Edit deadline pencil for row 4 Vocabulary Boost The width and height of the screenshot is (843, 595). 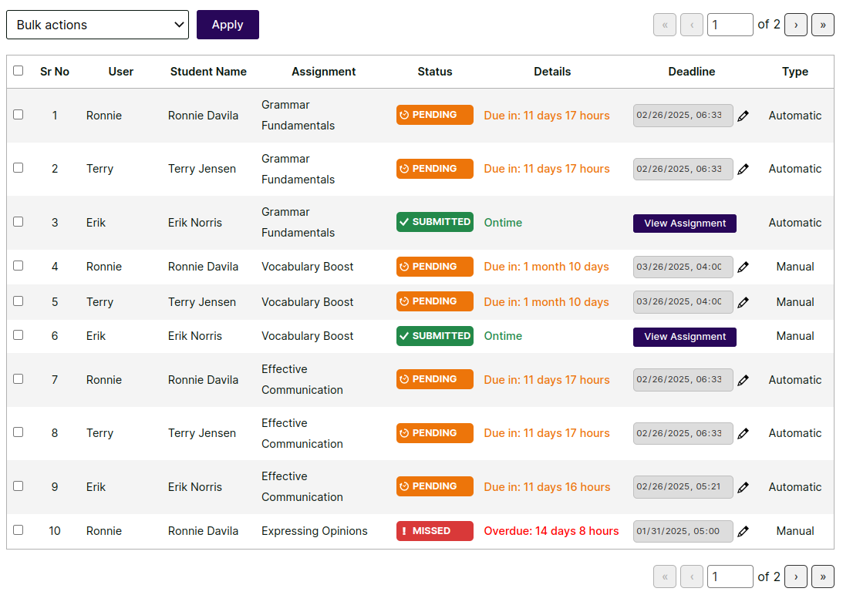tap(743, 267)
